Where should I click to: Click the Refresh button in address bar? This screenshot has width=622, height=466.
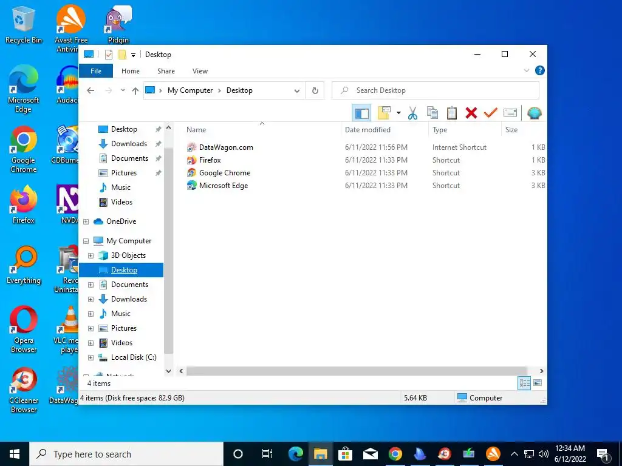[x=315, y=91]
